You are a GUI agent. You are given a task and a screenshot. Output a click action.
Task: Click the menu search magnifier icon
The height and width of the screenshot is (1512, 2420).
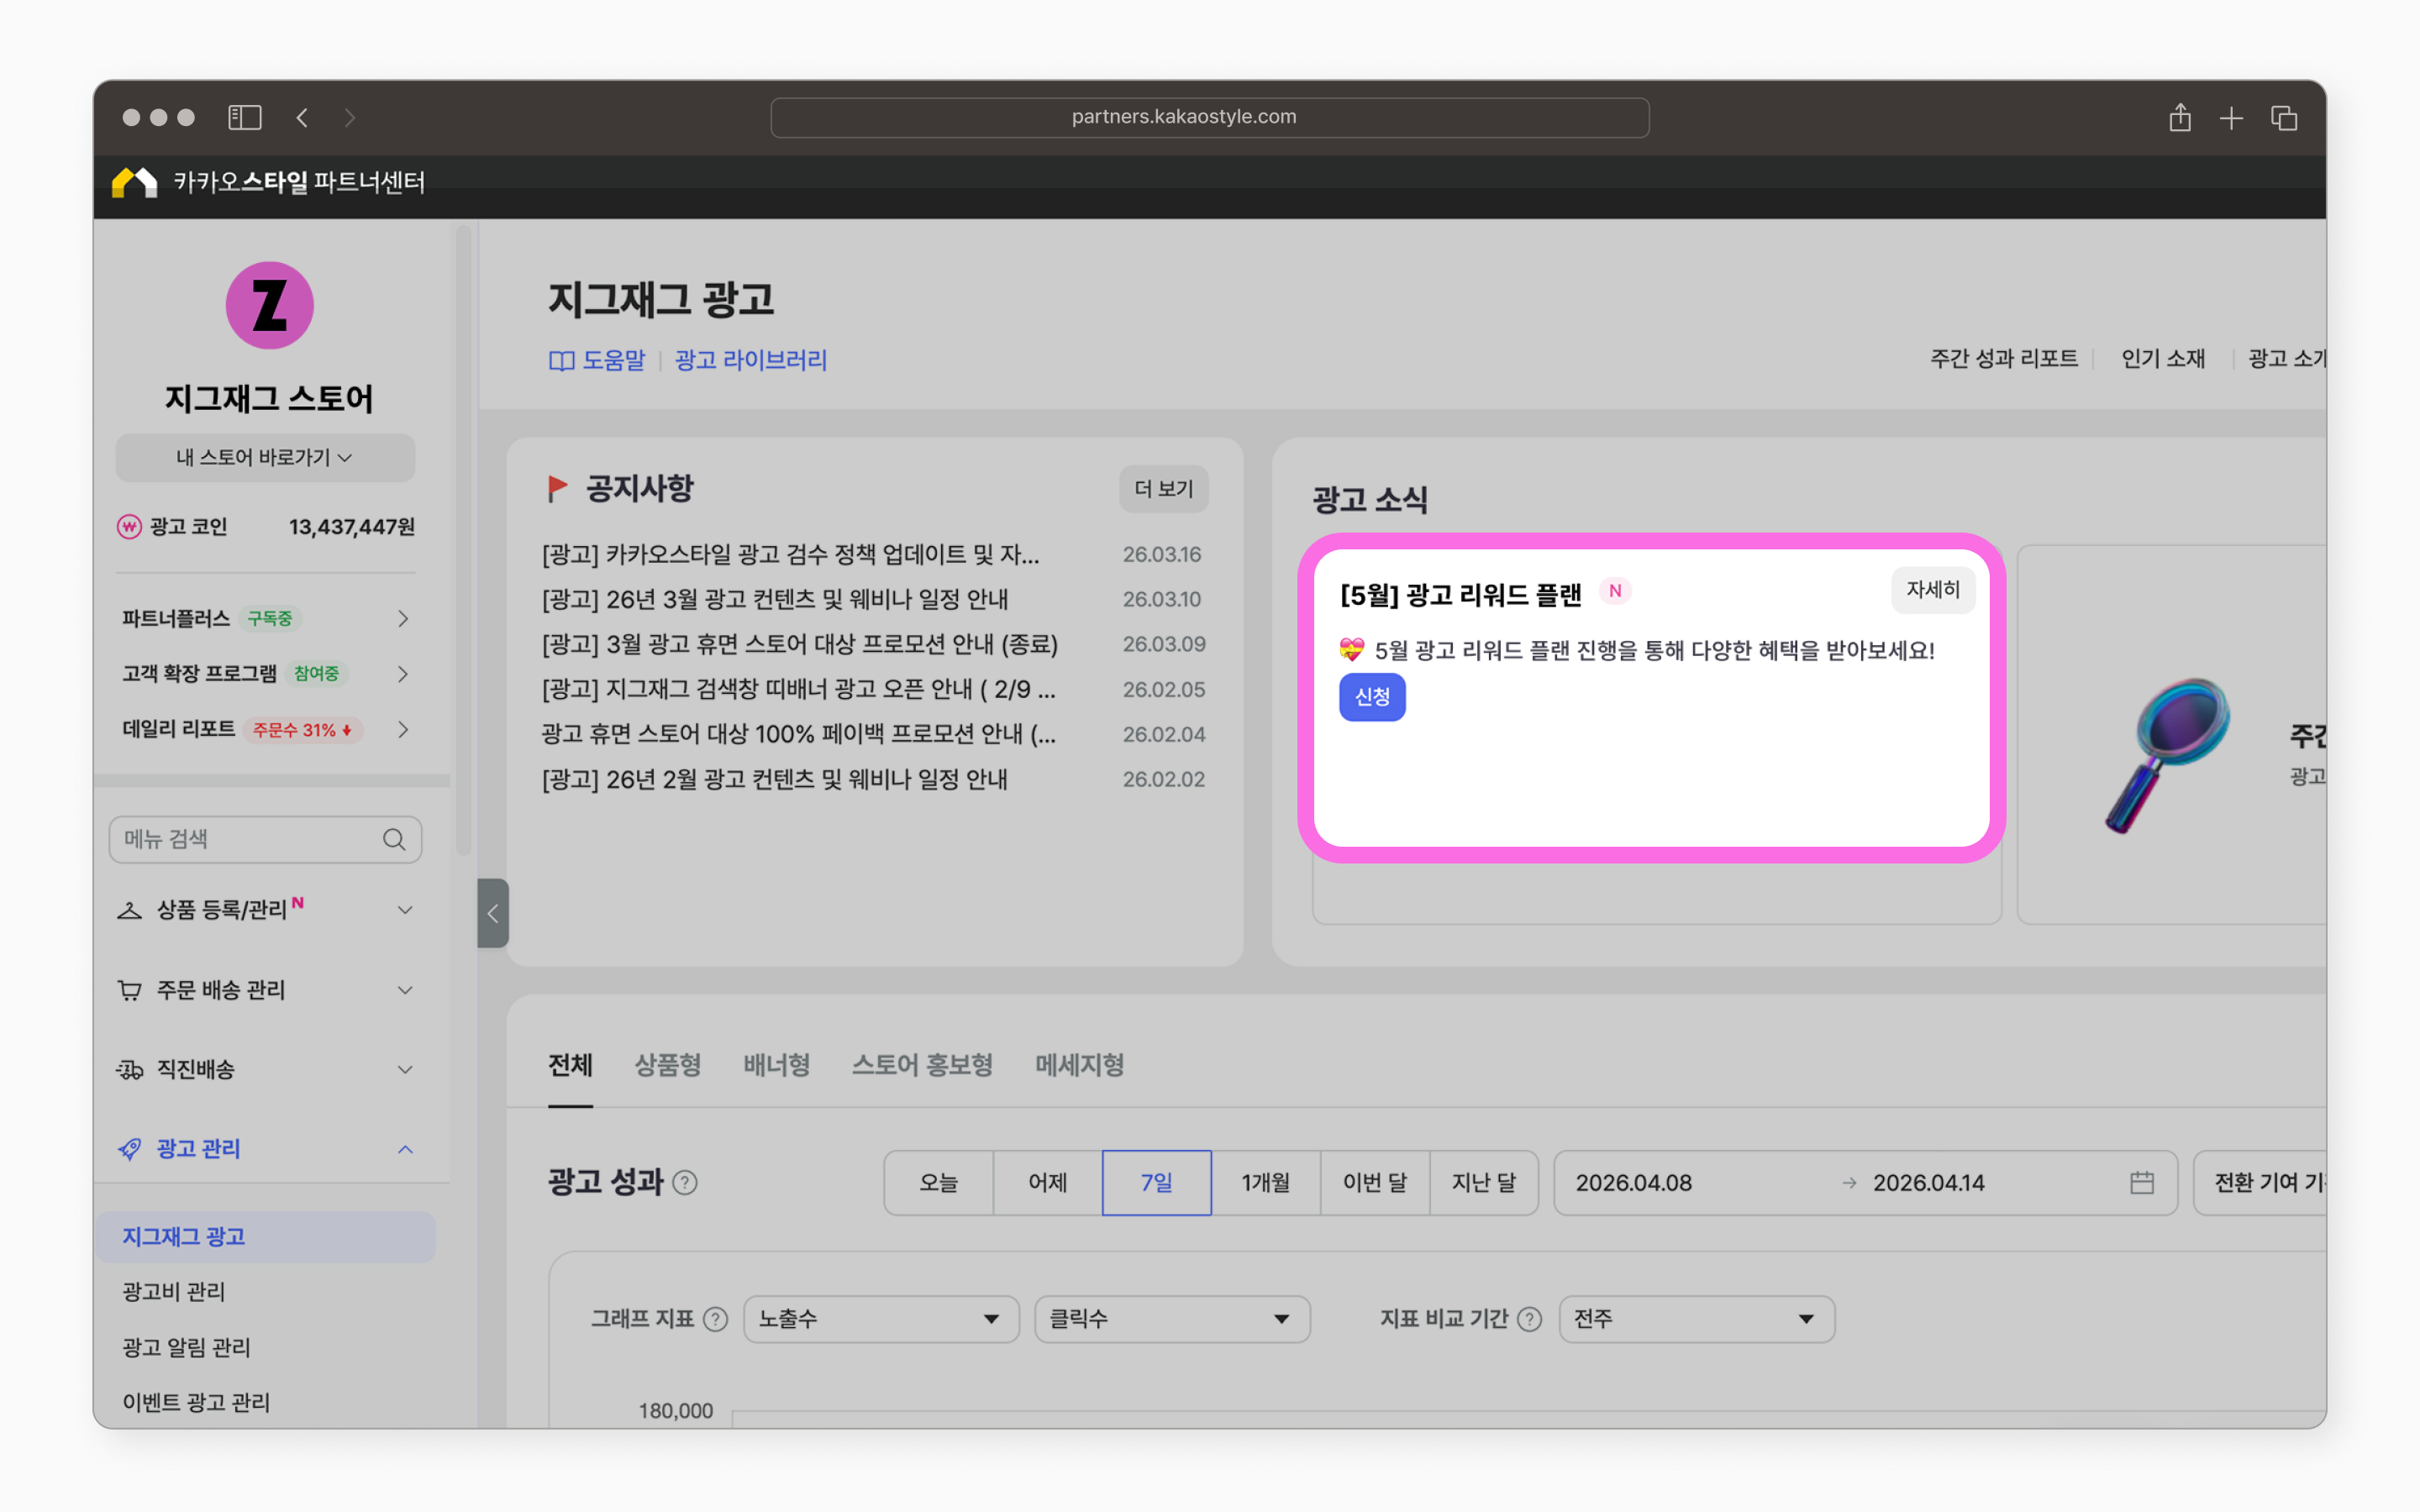tap(394, 839)
